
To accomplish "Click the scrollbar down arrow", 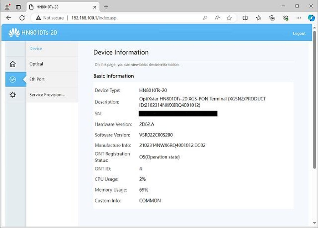I will 314,223.
